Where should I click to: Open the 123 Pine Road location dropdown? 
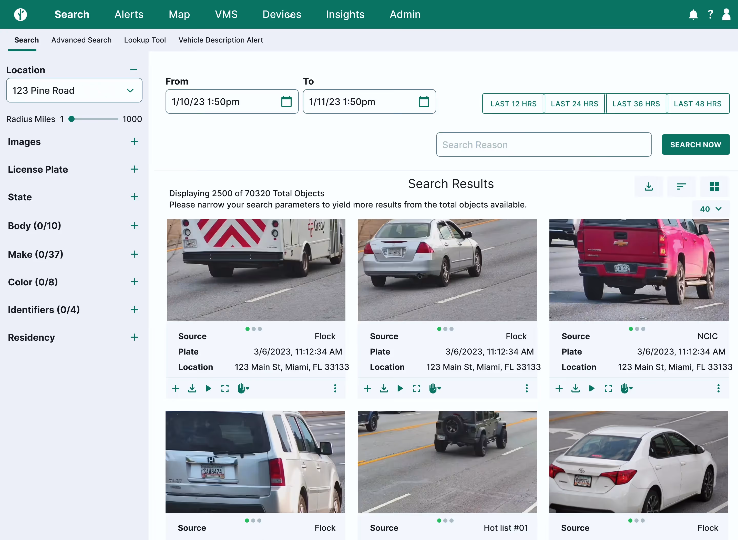[74, 90]
